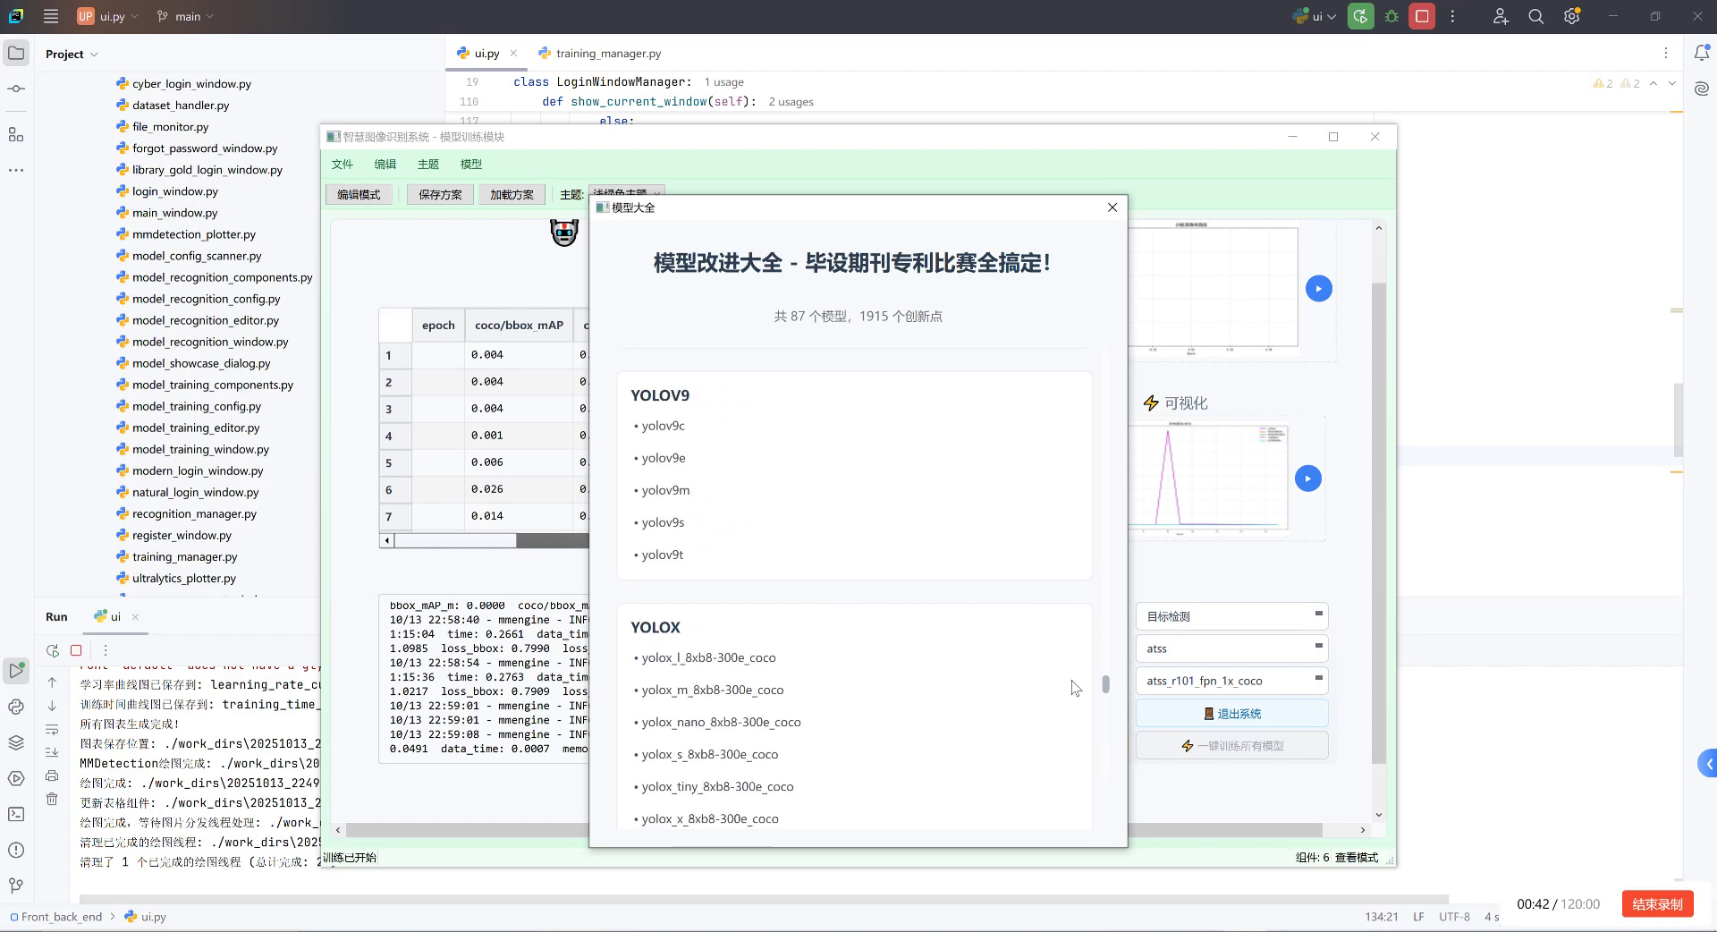Open Search Everywhere magnifier icon
Image resolution: width=1717 pixels, height=932 pixels.
tap(1536, 16)
